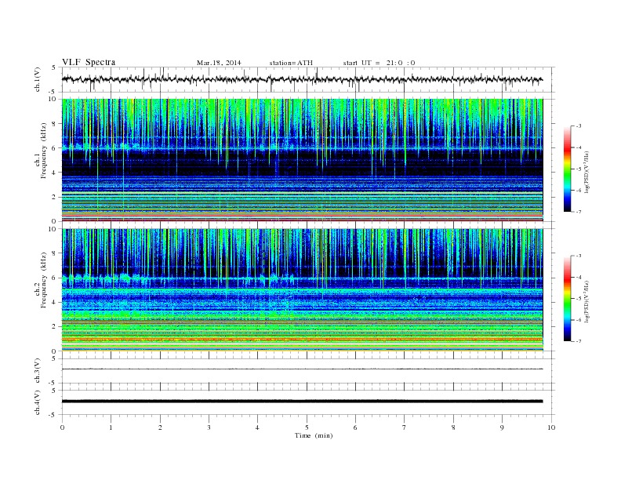Click inside the ch.2 spectrogram panel
Viewport: 621px width, 480px height.
pos(302,290)
